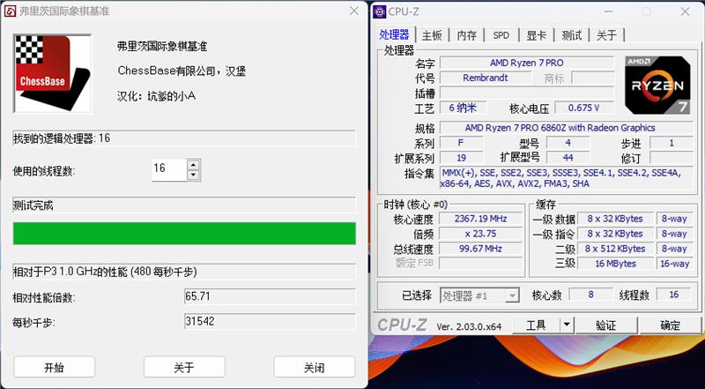The width and height of the screenshot is (705, 389).
Task: Open the 测试 tab in CPU-Z
Action: (x=571, y=35)
